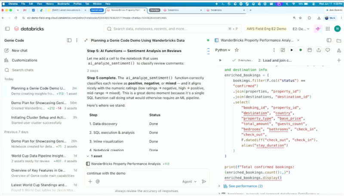Expand the 2 steps details
Viewport: 344px width, 196px height.
92,71
